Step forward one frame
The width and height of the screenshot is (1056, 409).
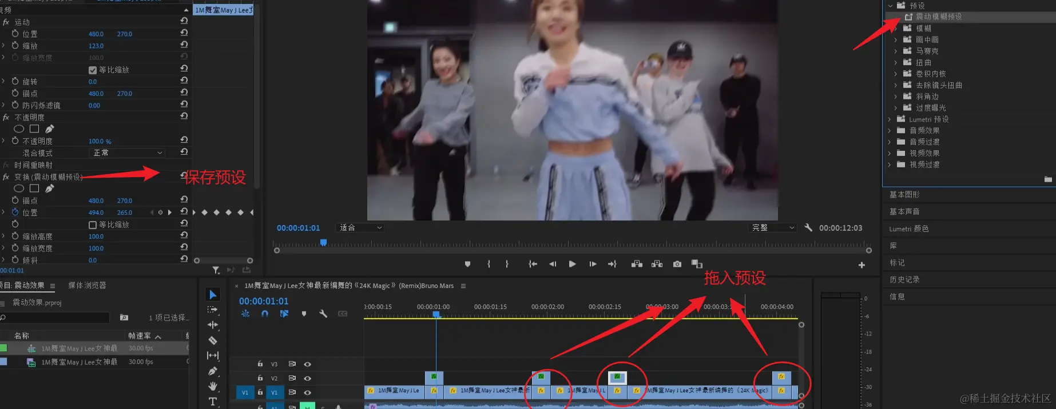593,264
